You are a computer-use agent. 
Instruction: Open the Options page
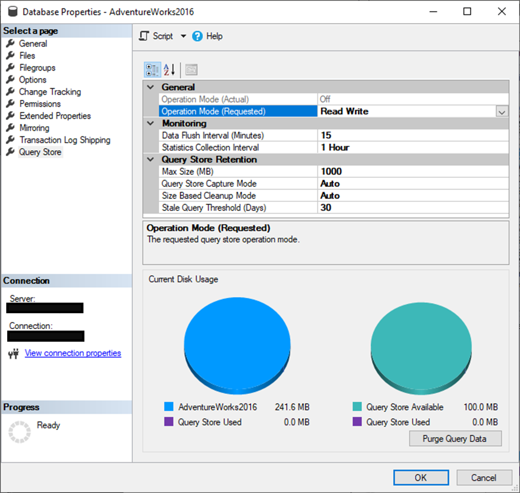click(x=32, y=80)
